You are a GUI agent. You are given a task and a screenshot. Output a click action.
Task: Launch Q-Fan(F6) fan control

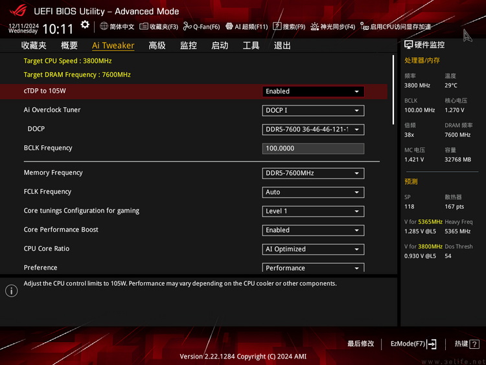(x=202, y=27)
